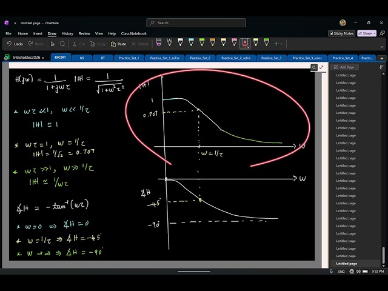Open the comments pane icon beside Share
The height and width of the screenshot is (291, 388).
(x=382, y=33)
